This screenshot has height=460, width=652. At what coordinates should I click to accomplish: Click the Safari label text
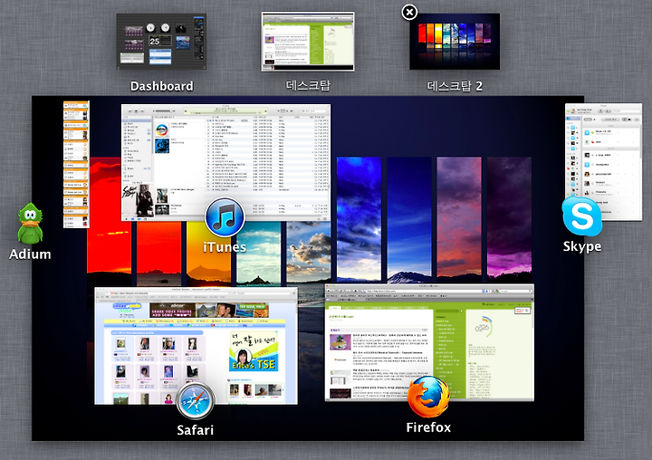pyautogui.click(x=196, y=430)
